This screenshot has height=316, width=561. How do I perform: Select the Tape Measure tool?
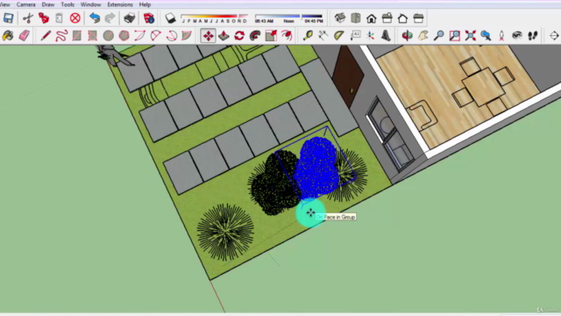click(308, 36)
